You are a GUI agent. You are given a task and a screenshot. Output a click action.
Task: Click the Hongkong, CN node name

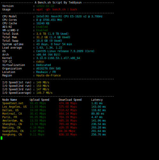point(12,135)
